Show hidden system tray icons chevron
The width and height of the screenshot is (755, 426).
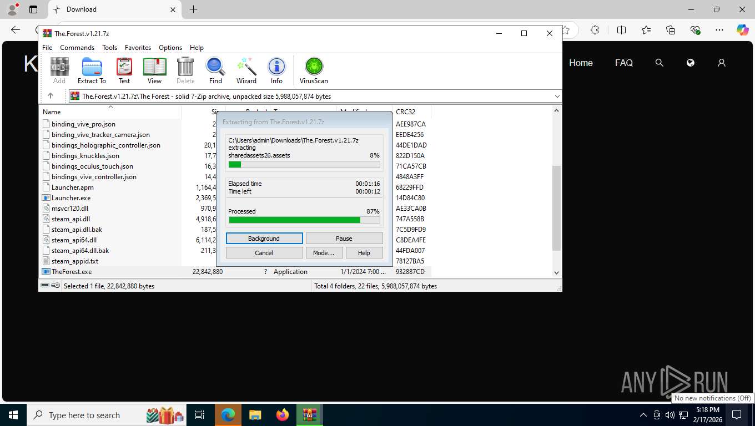tap(643, 415)
